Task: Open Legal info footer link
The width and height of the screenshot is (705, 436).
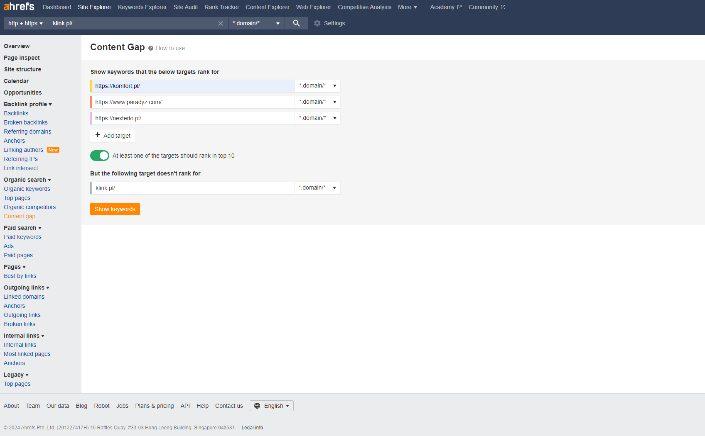Action: [x=252, y=428]
